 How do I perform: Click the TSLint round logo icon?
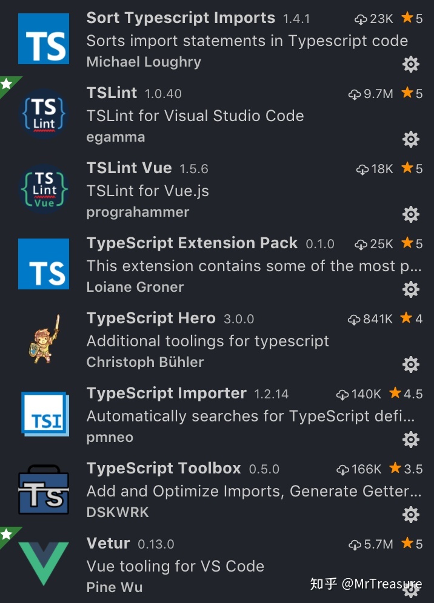[44, 114]
